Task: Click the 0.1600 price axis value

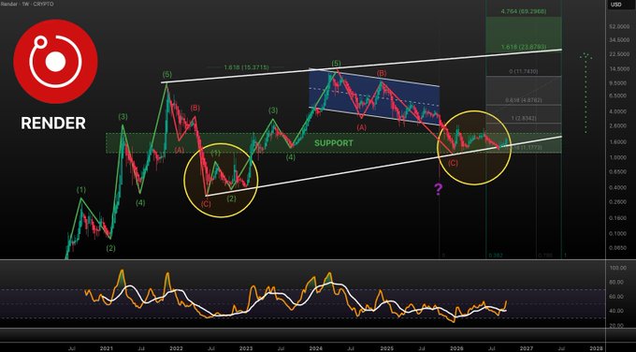Action: [x=617, y=218]
